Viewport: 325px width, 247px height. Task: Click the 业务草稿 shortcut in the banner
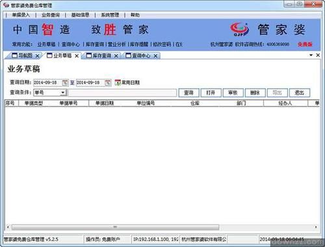point(46,44)
